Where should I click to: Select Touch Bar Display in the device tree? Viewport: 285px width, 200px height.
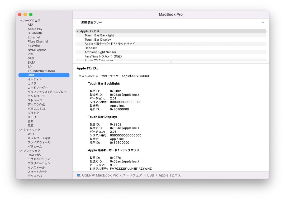[98, 39]
